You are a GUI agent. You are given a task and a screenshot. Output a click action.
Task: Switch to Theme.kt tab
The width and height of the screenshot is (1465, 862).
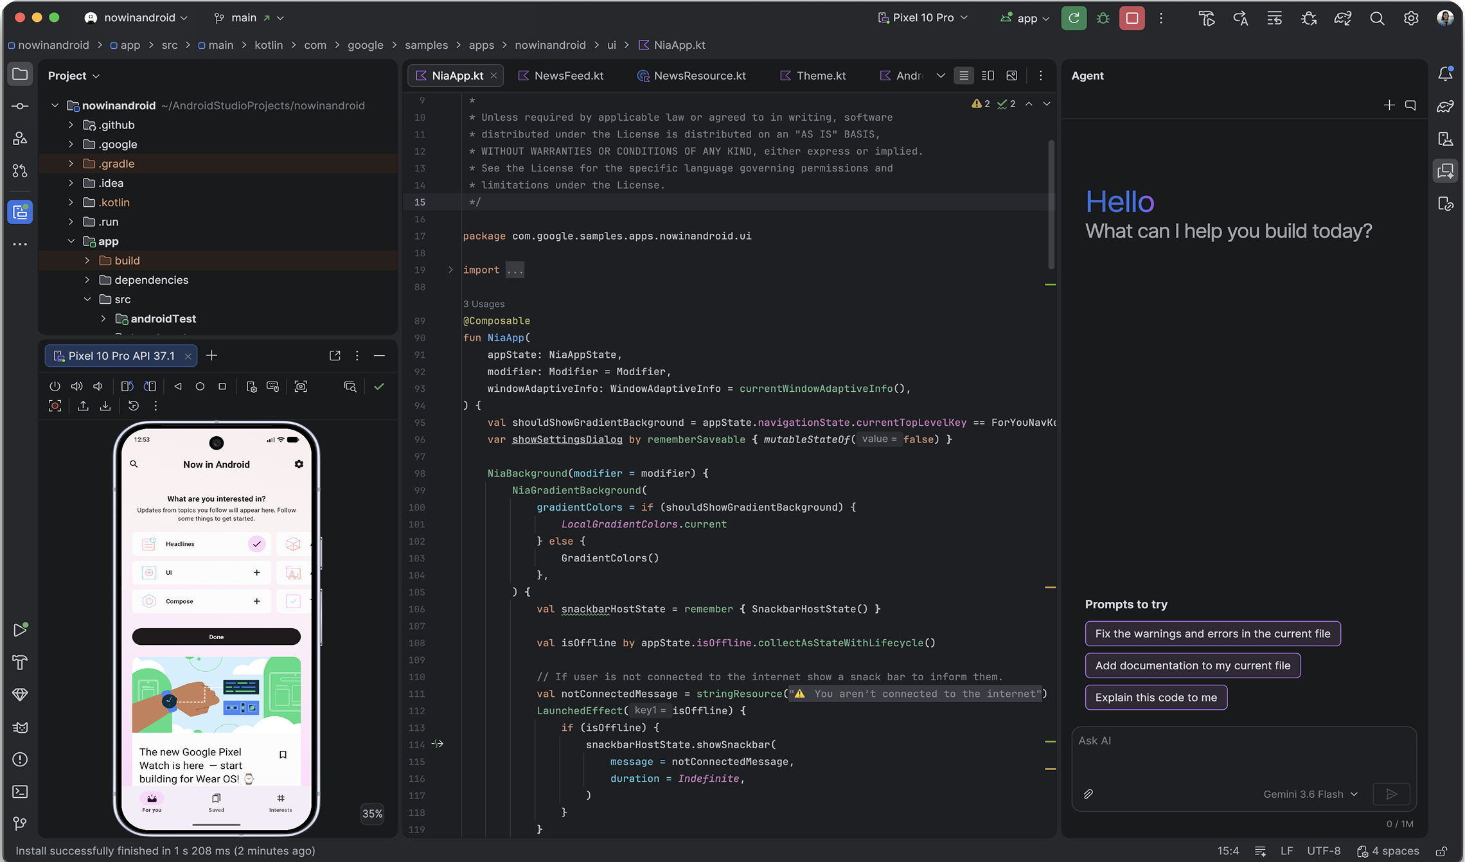point(813,75)
